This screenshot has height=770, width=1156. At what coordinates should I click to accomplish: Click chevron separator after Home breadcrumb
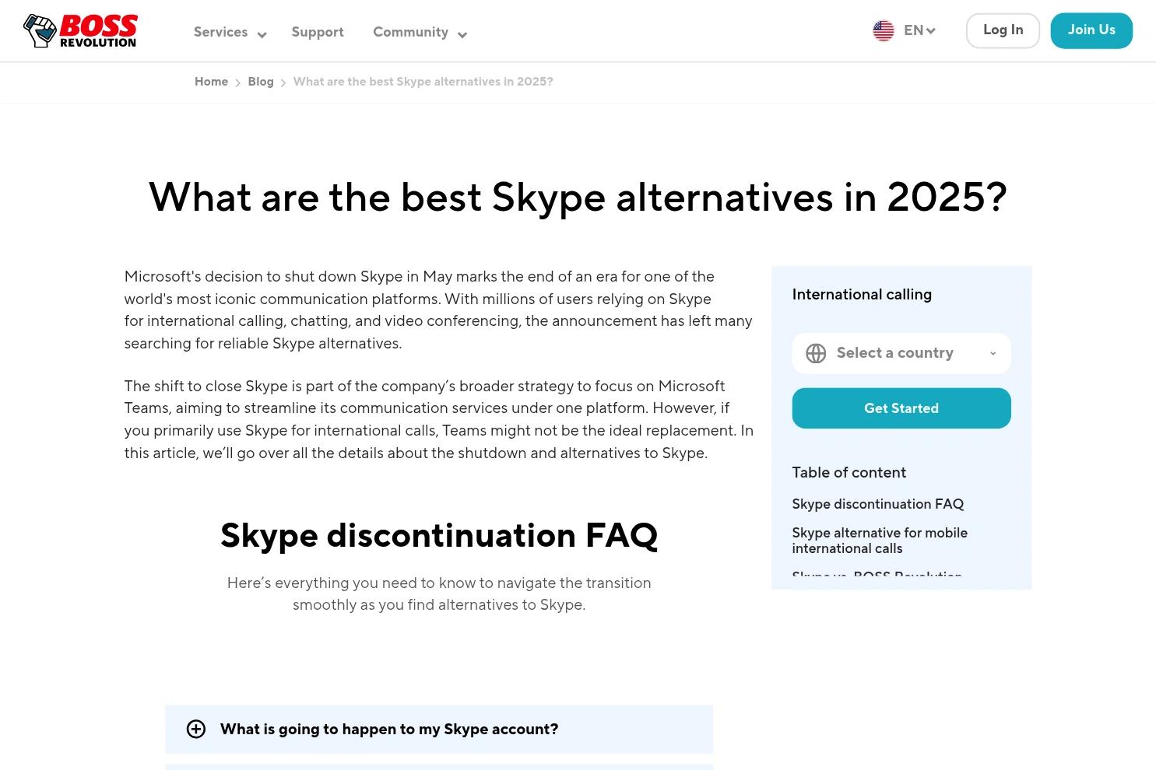pyautogui.click(x=238, y=82)
